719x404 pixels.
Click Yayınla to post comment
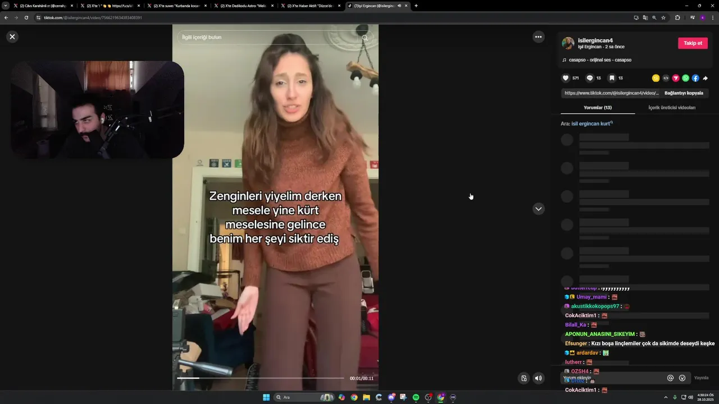701,378
